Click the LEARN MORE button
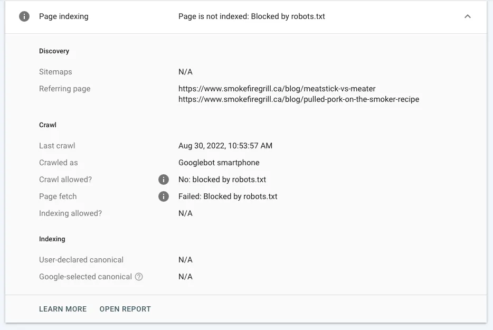Viewport: 493px width, 330px height. click(x=63, y=309)
